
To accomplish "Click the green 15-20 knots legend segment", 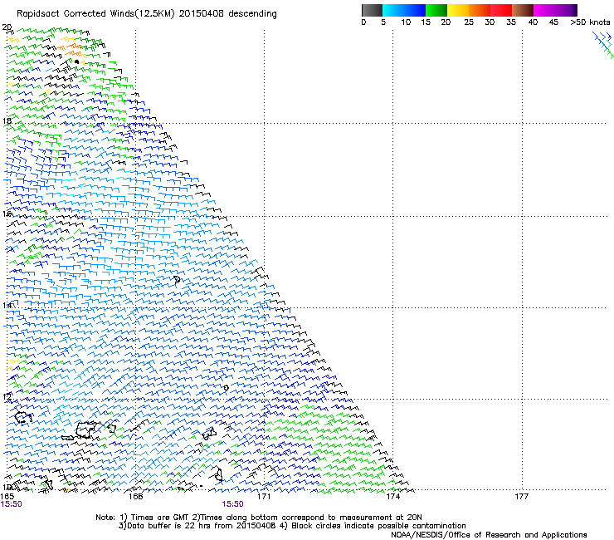I will [x=436, y=10].
